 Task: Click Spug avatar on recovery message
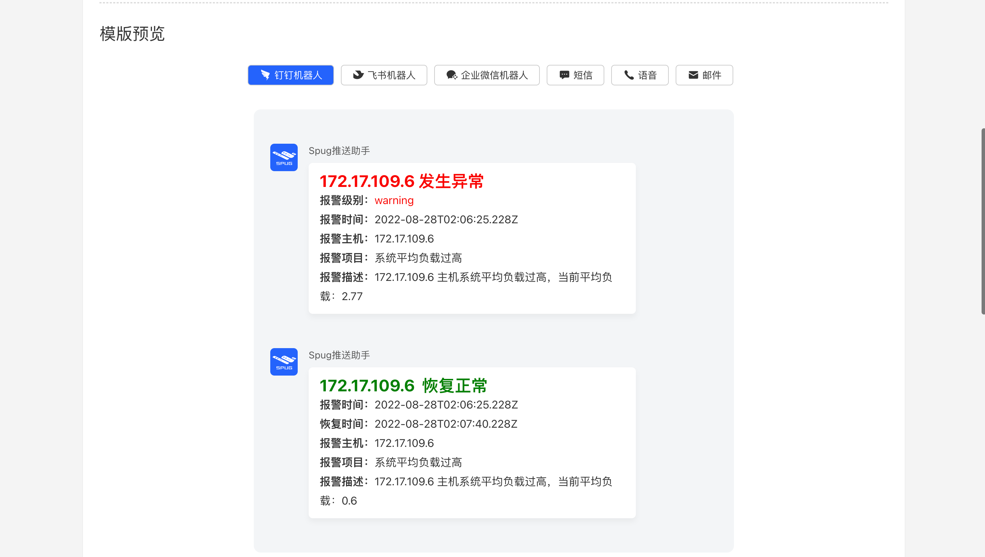tap(284, 362)
